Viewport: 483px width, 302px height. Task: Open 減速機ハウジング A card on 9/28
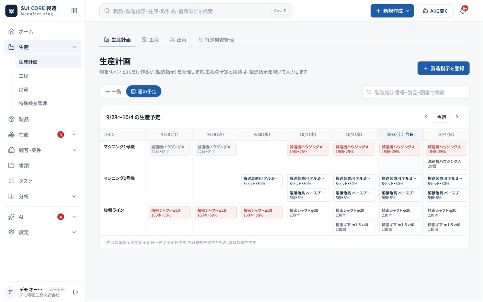pos(170,149)
